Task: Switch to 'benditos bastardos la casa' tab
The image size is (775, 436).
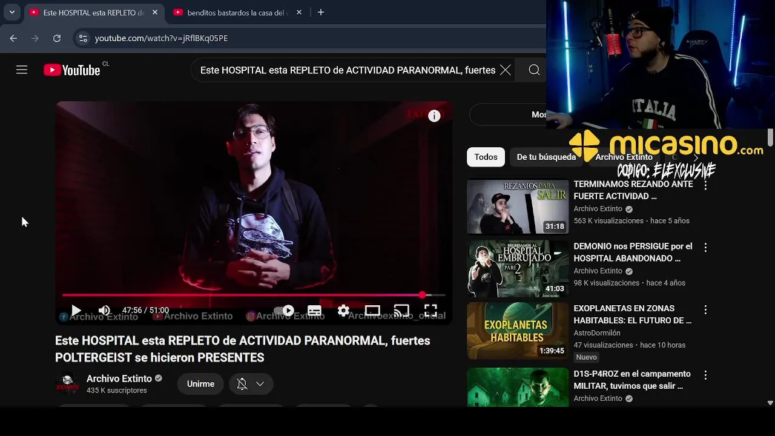Action: (x=236, y=13)
